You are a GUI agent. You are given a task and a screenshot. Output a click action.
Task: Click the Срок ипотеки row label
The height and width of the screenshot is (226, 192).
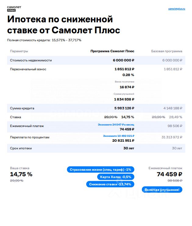[21, 148]
